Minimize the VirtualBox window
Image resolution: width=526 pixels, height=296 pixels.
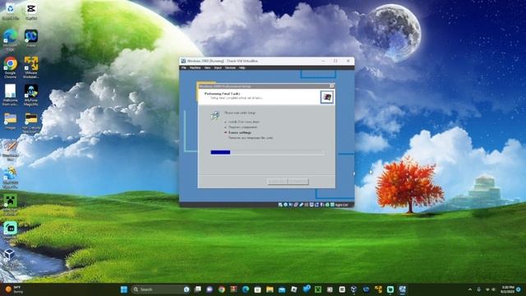[323, 61]
